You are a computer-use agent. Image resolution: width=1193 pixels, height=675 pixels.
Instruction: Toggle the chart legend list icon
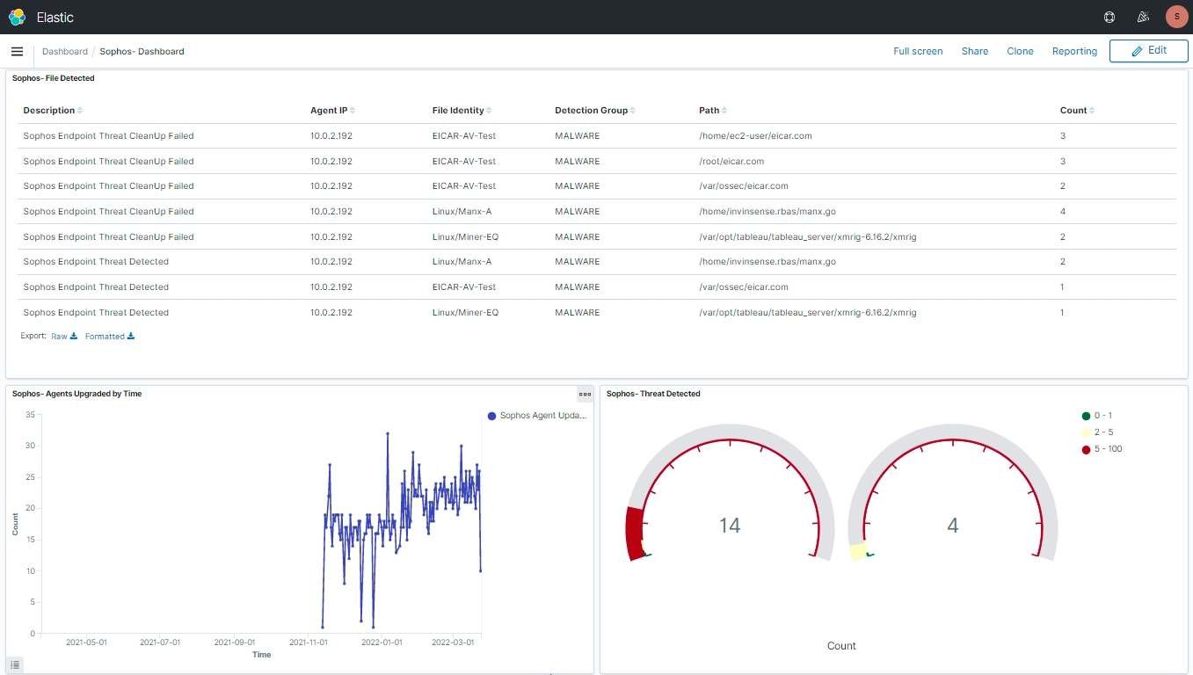click(x=16, y=664)
